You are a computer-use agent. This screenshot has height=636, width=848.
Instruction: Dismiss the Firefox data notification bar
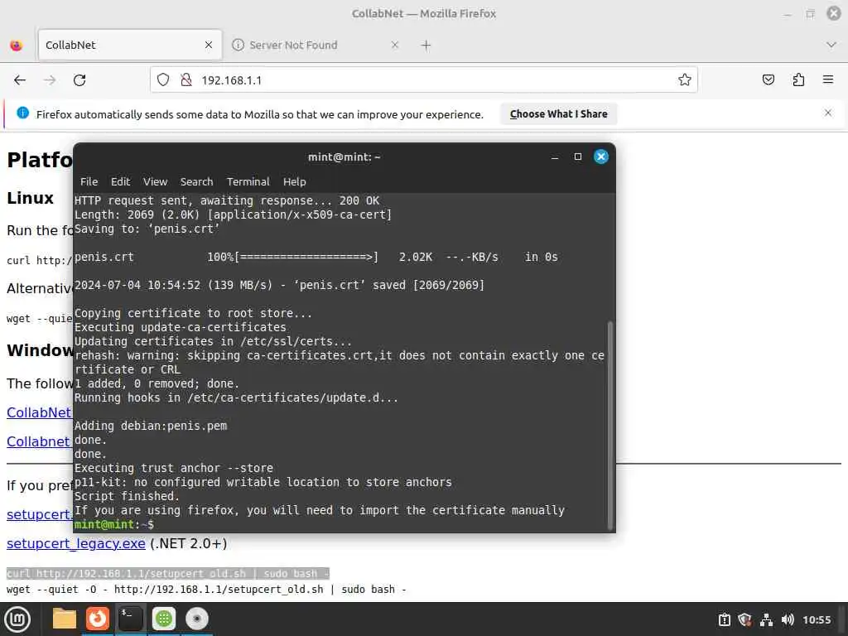828,113
